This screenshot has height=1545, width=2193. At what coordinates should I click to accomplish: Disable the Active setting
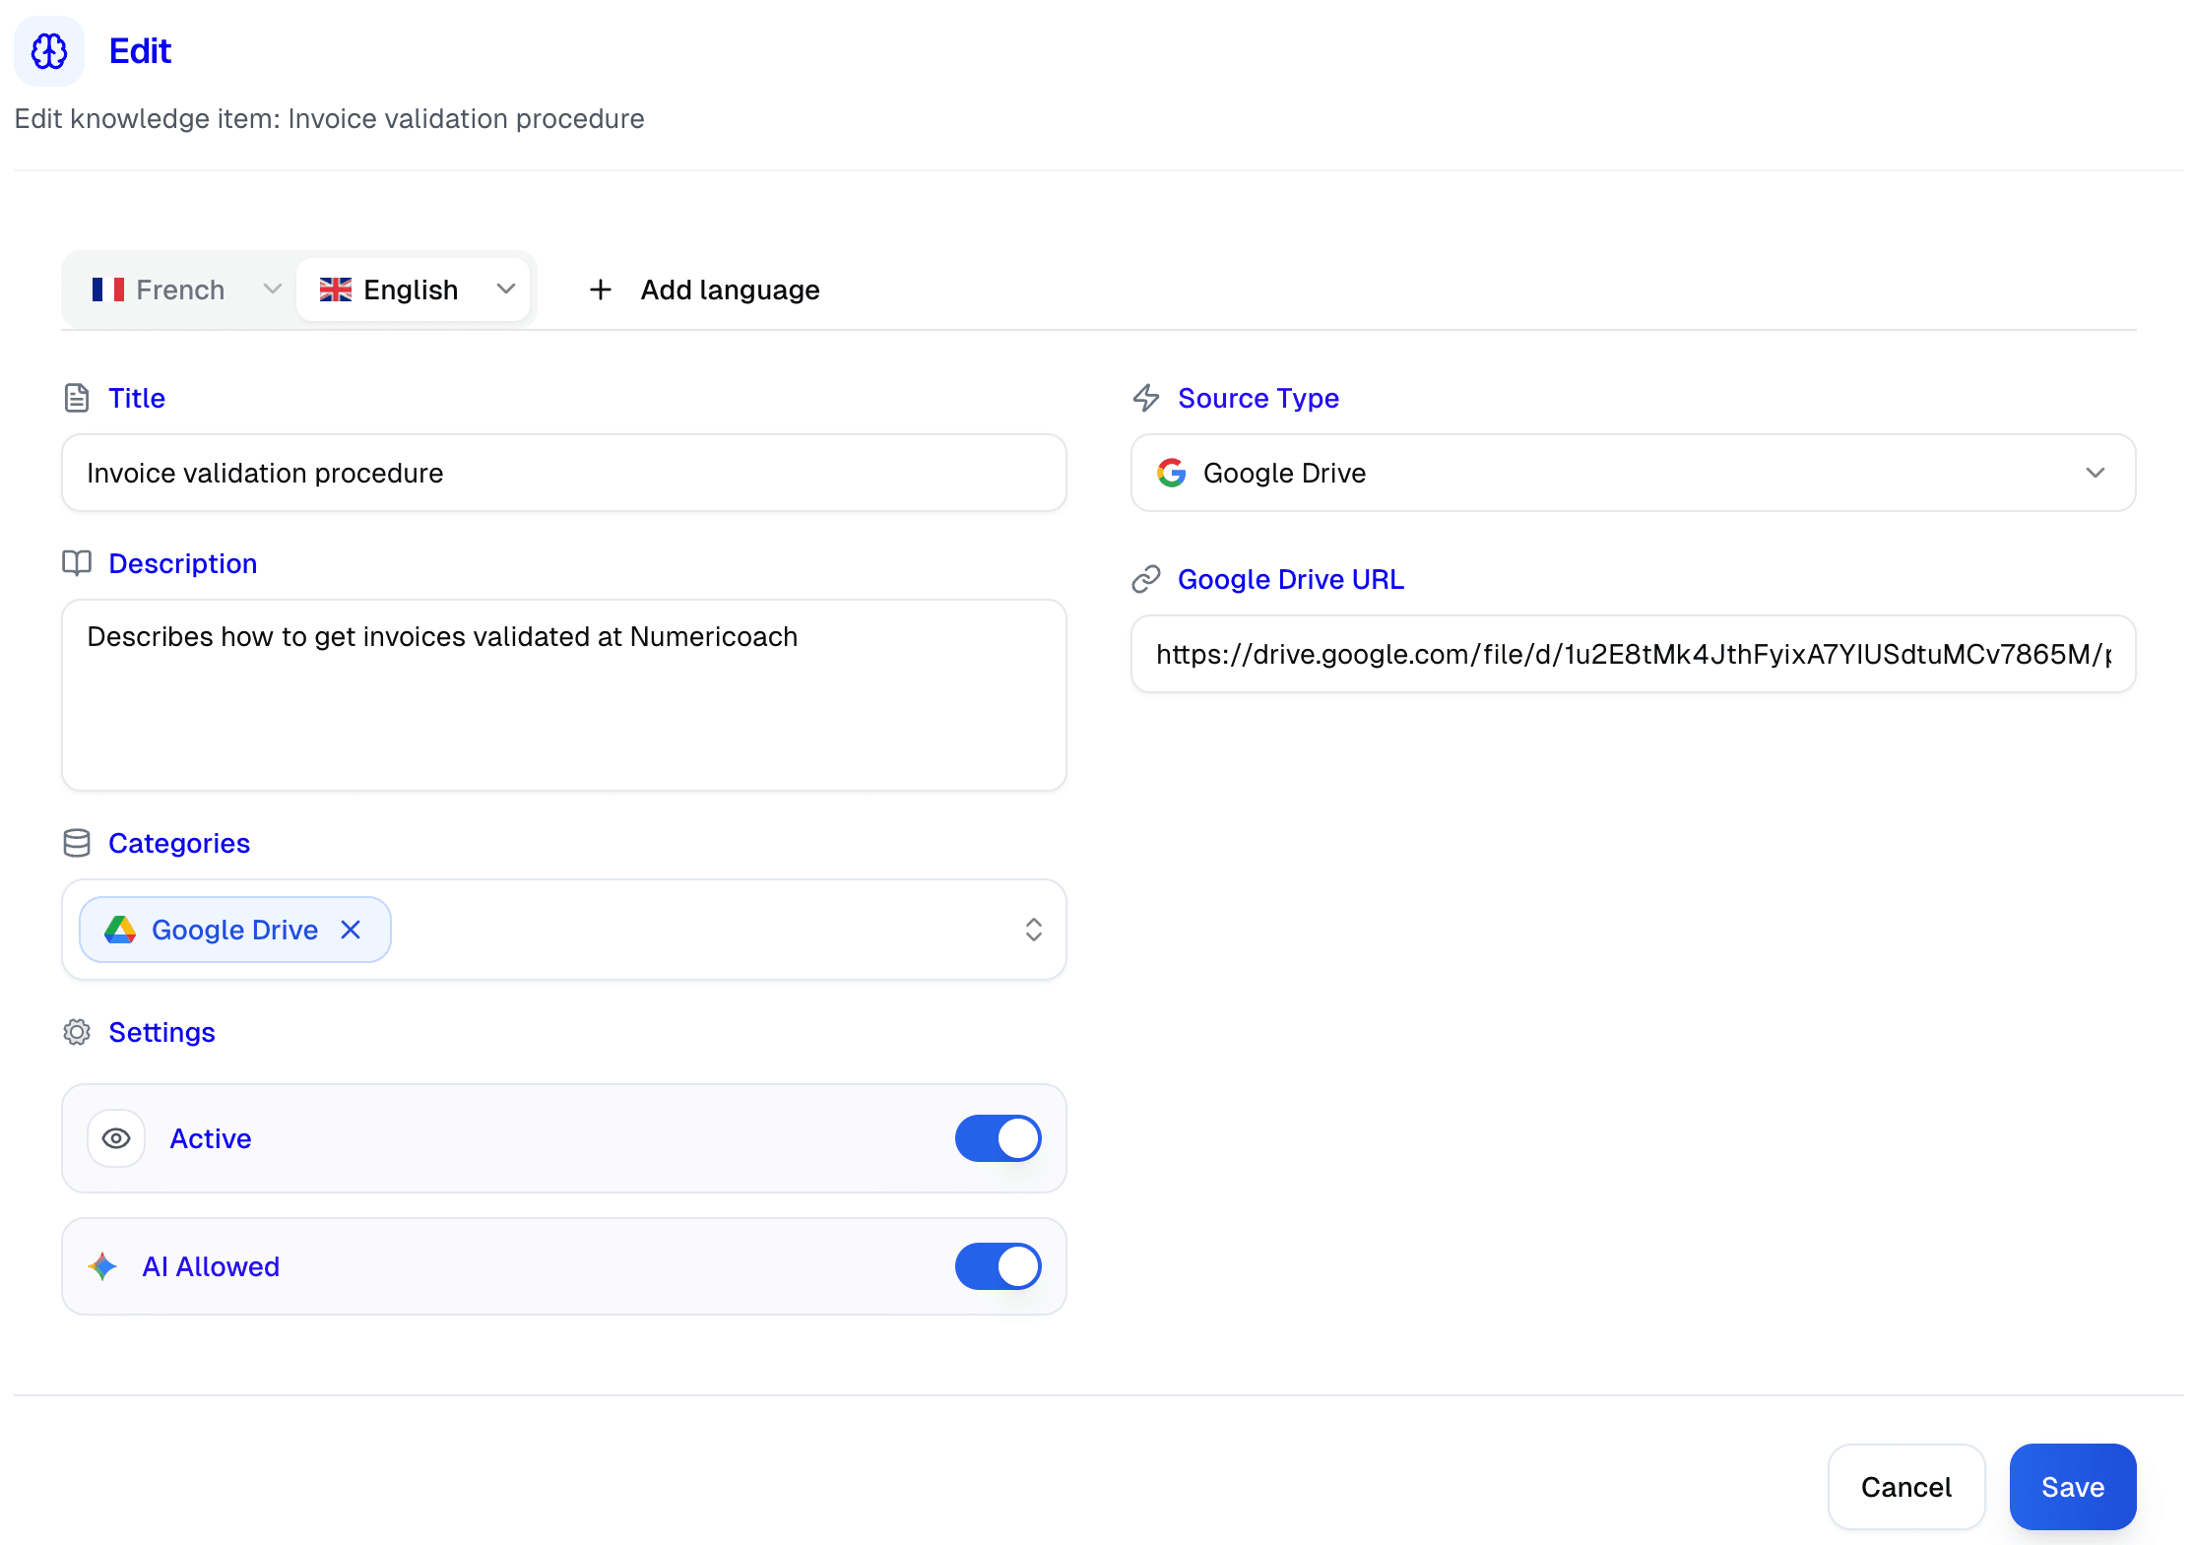pyautogui.click(x=998, y=1138)
